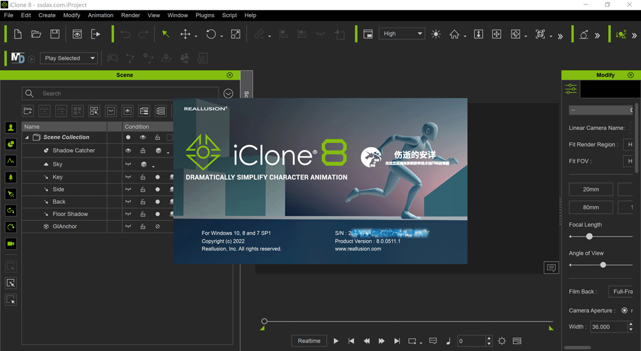Click the Scene Search input field
The image size is (641, 351).
pyautogui.click(x=121, y=94)
